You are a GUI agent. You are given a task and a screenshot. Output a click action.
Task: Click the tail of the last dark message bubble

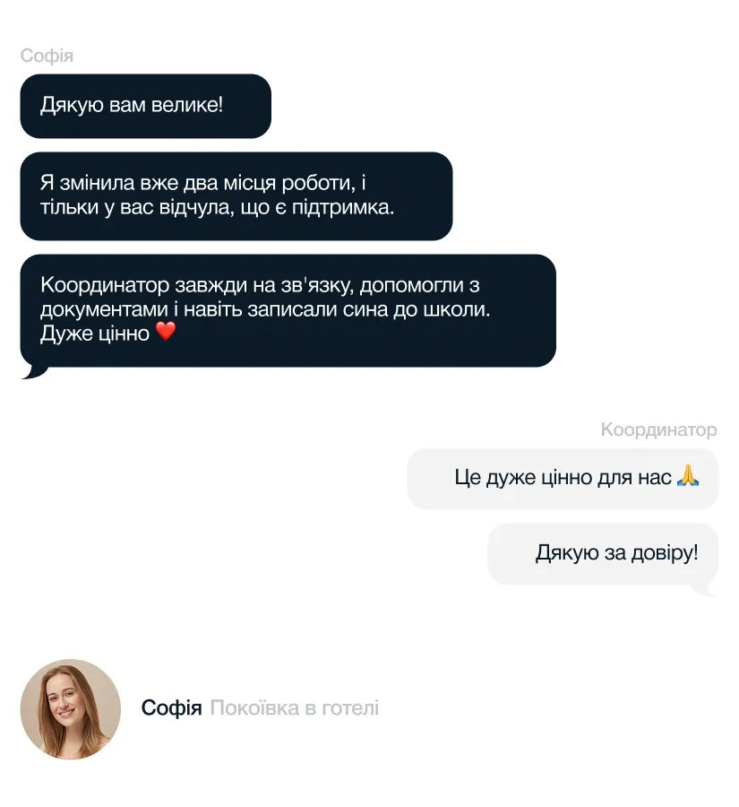point(34,372)
